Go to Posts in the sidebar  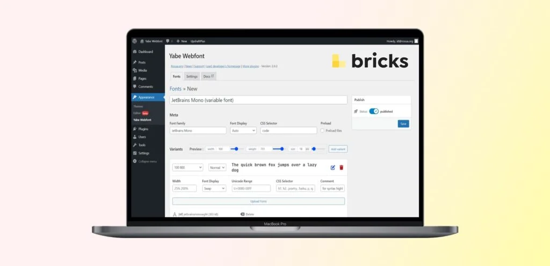148,62
